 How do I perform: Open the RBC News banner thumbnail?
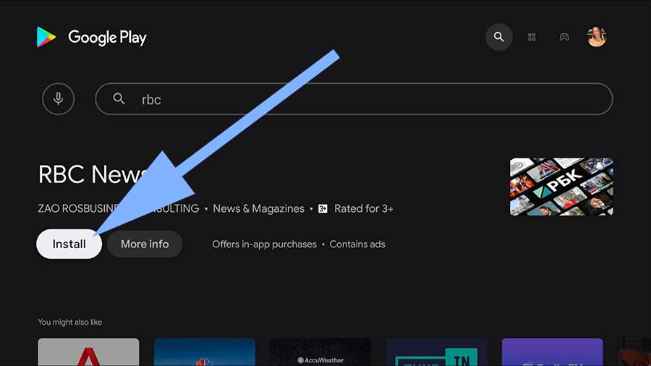pos(561,187)
